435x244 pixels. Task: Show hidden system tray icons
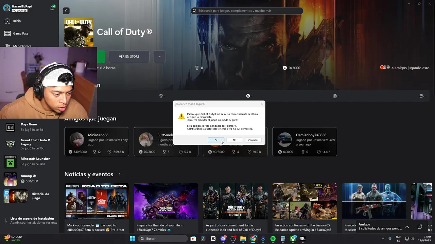(x=382, y=239)
